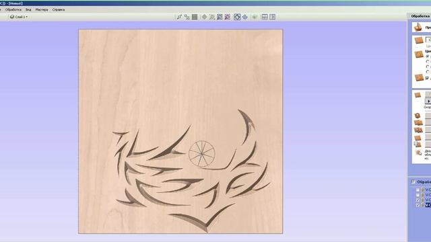Click the round carved toolpath preview icon
The height and width of the screenshot is (242, 431).
pos(418,115)
